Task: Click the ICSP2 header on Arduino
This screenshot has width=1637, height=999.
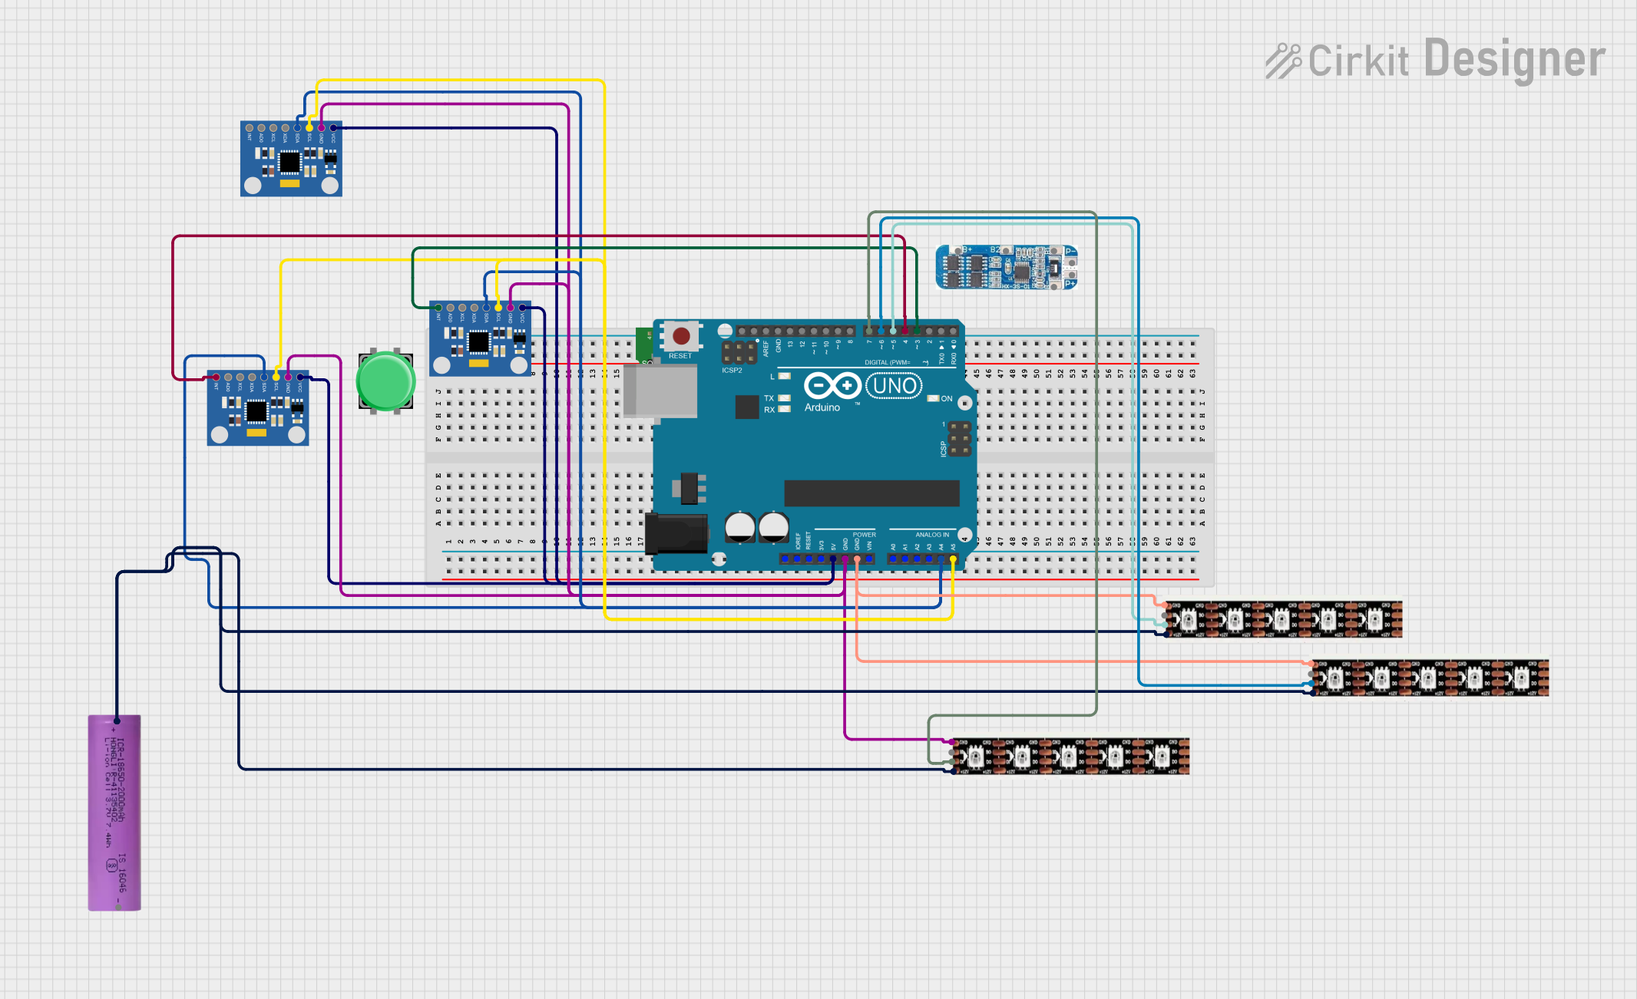Action: coord(739,353)
